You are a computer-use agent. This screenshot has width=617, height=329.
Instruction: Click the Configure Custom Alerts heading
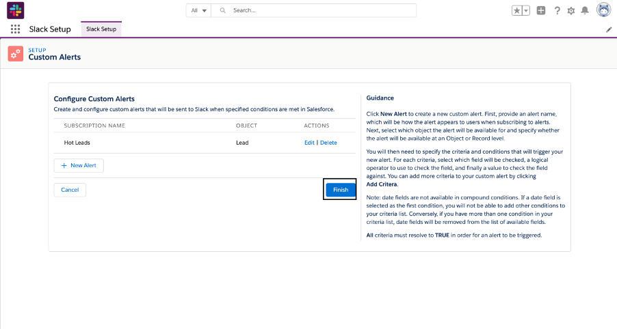94,99
